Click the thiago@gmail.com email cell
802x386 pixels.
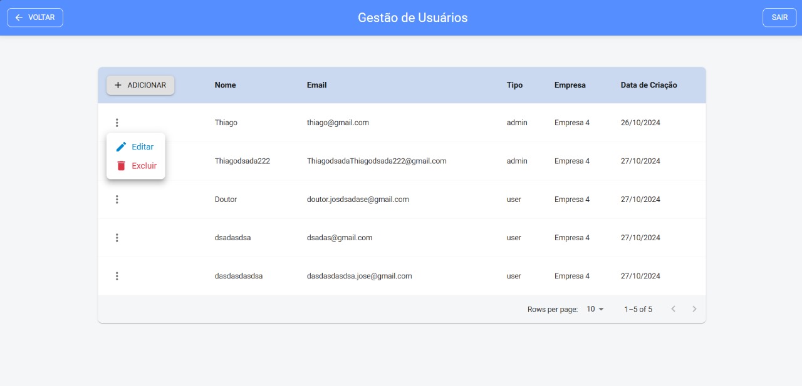(338, 123)
